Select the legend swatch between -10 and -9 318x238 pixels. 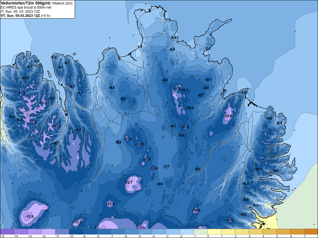[x=76, y=232]
